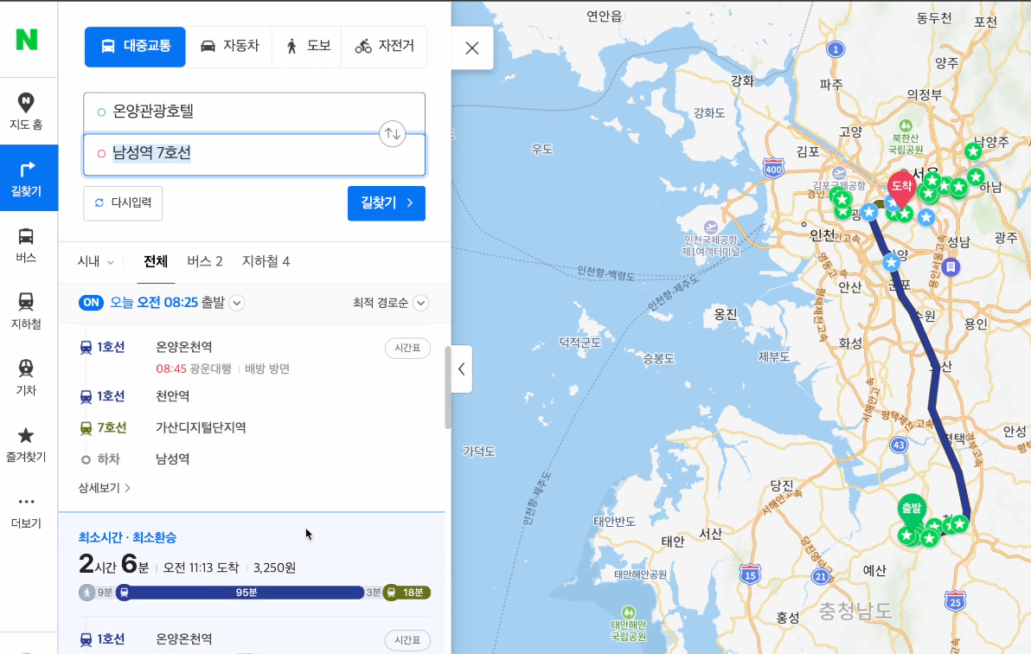1031x654 pixels.
Task: Click route 43 badge on map
Action: coord(899,445)
